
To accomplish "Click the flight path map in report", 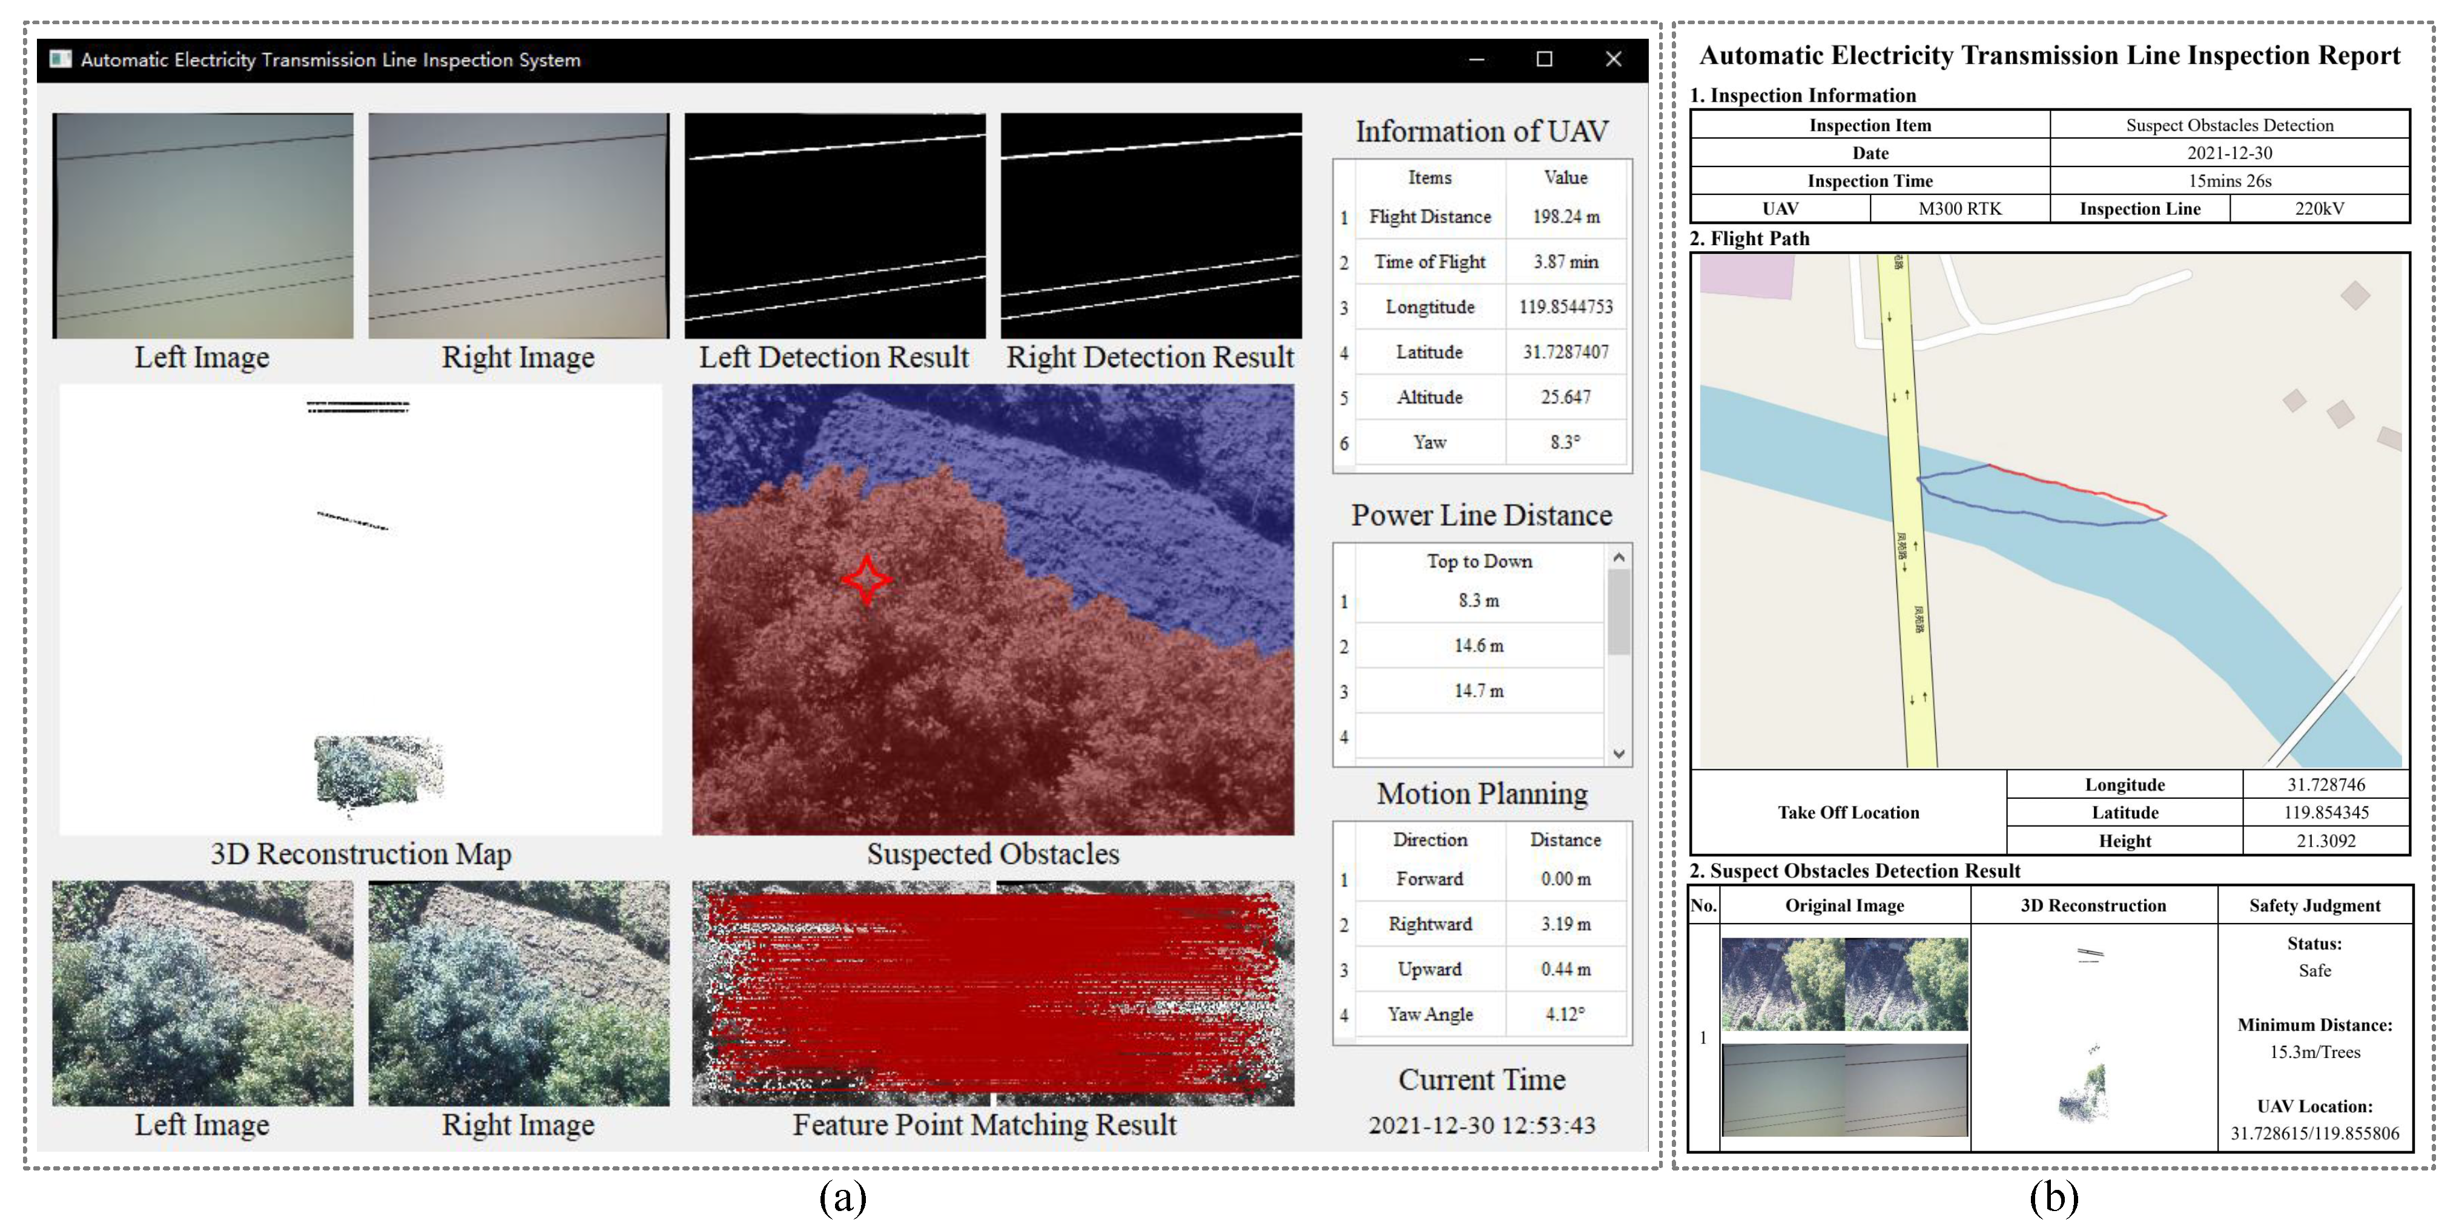I will click(2050, 510).
